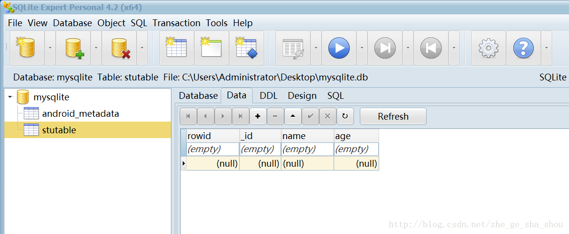Open the SQL menu
The image size is (569, 234).
coord(139,23)
